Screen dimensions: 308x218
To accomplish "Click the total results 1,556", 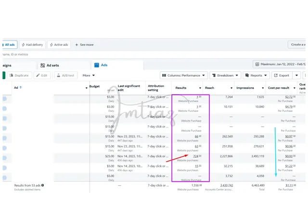I will point(195,185).
